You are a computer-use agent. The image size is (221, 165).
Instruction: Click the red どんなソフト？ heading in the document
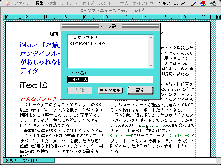(x=38, y=99)
